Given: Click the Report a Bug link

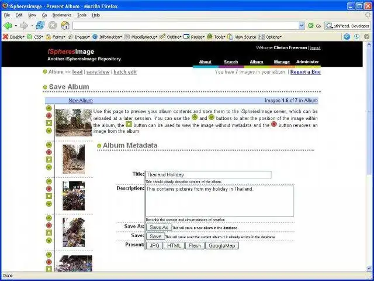Looking at the screenshot, I should [x=305, y=72].
